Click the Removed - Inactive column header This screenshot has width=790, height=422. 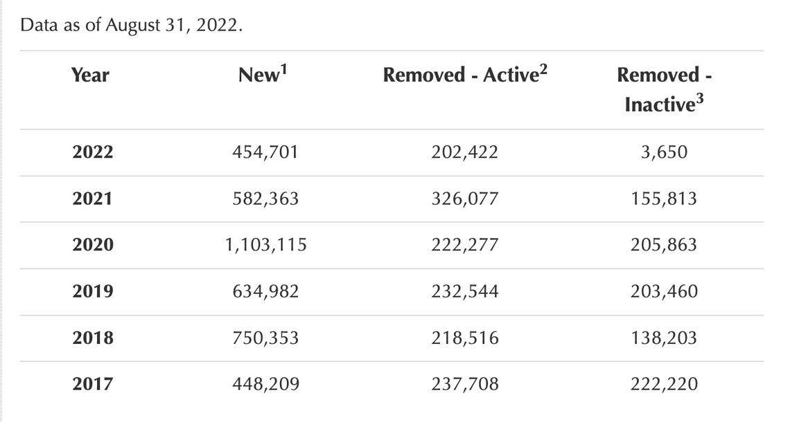coord(664,89)
